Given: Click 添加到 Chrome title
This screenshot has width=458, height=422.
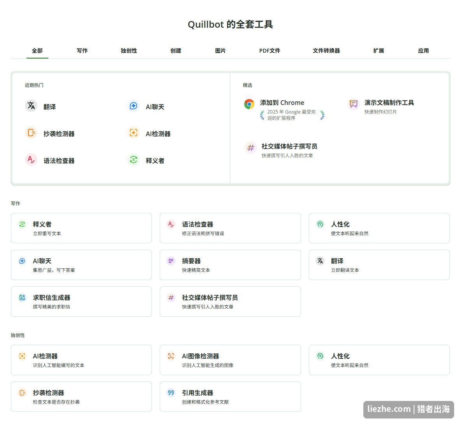Looking at the screenshot, I should tap(282, 103).
